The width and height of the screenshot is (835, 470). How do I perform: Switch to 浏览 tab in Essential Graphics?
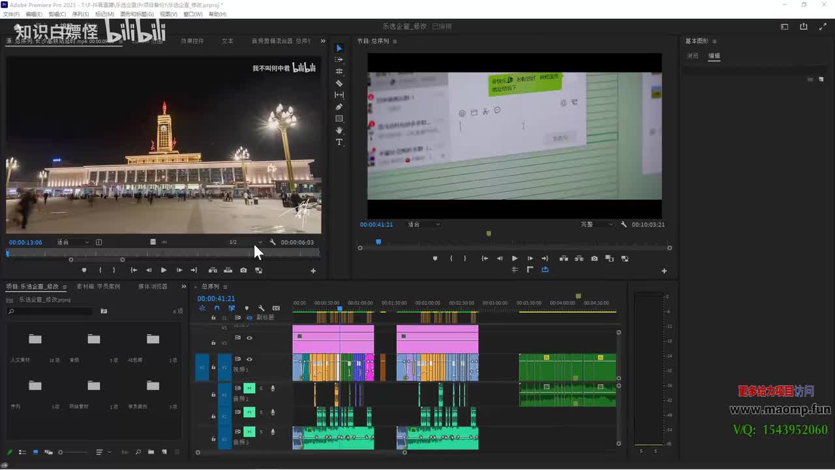(692, 56)
